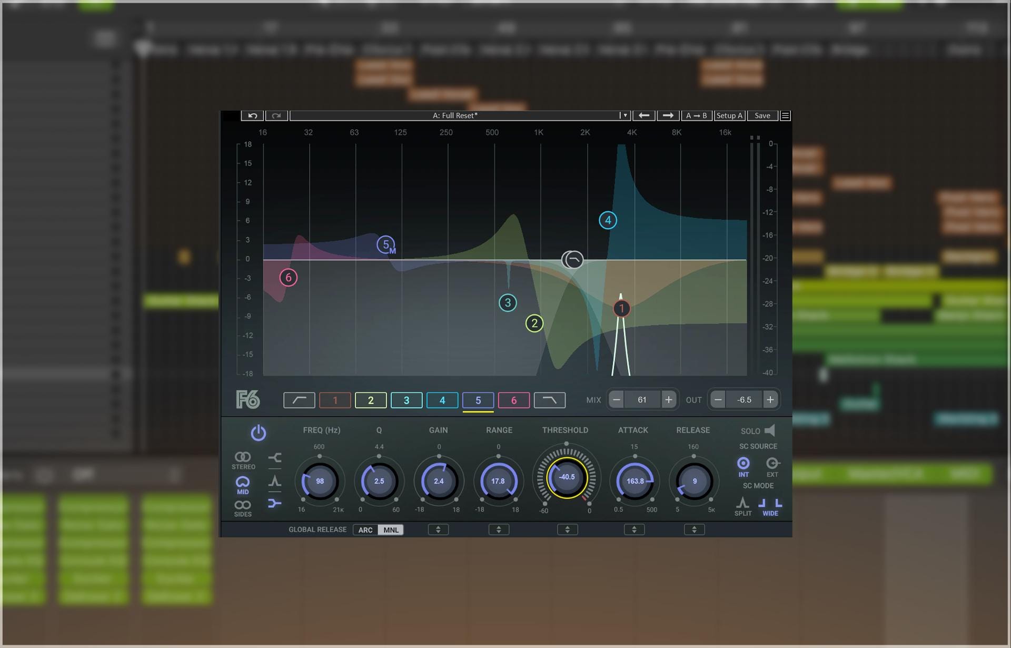The image size is (1011, 648).
Task: Select band 1 node on graph
Action: (621, 308)
